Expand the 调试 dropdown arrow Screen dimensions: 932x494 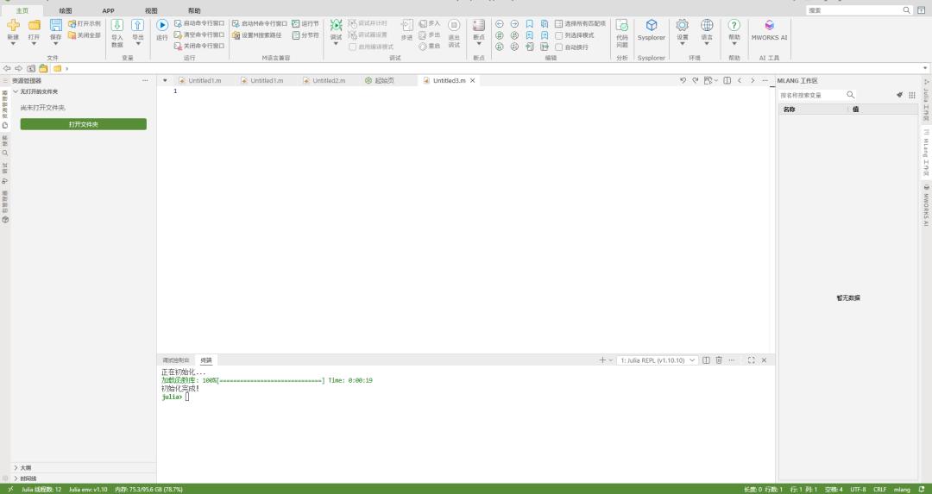click(x=336, y=44)
